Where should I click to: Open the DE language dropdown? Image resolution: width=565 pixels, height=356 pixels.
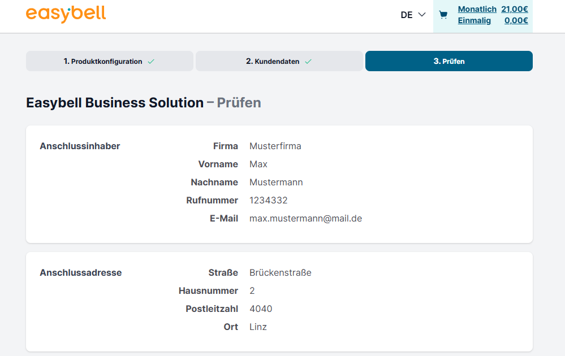(413, 15)
